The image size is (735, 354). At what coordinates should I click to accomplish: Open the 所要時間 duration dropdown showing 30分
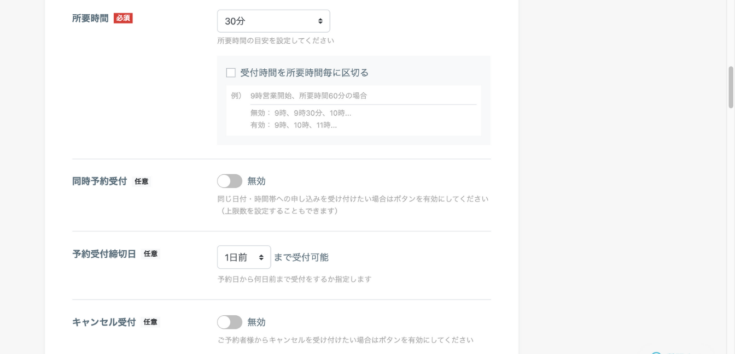(x=273, y=21)
